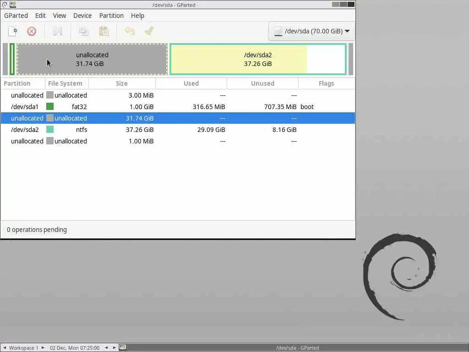
Task: Sort by the Unused column header
Action: 262,83
